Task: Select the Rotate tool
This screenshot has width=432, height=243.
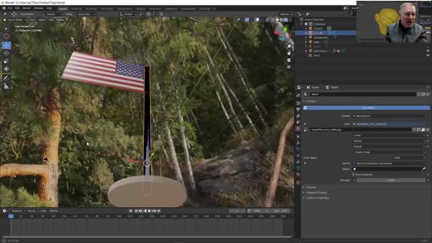Action: click(x=6, y=53)
